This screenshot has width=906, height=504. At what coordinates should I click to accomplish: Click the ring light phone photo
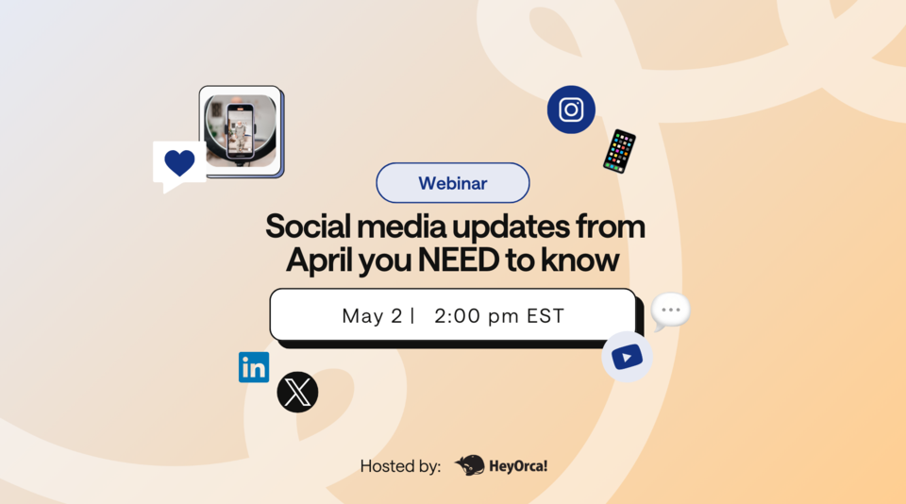(241, 131)
